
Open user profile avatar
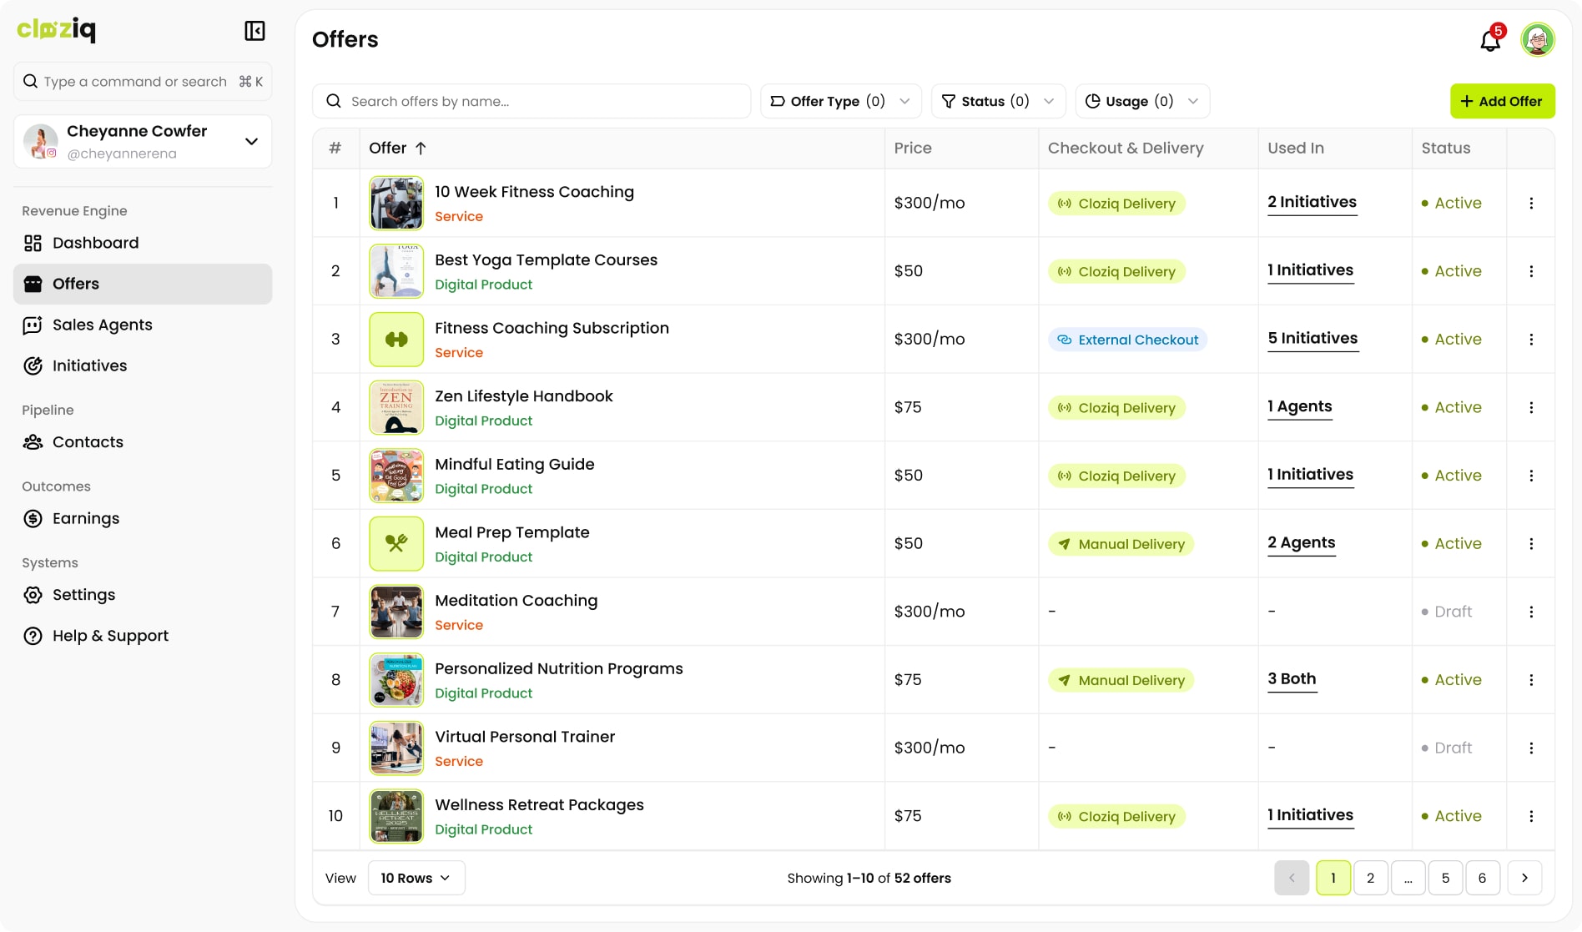[1538, 39]
